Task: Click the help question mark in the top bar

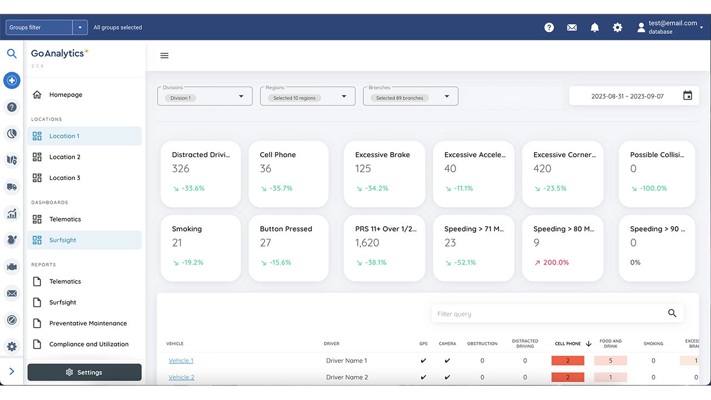Action: pos(549,27)
